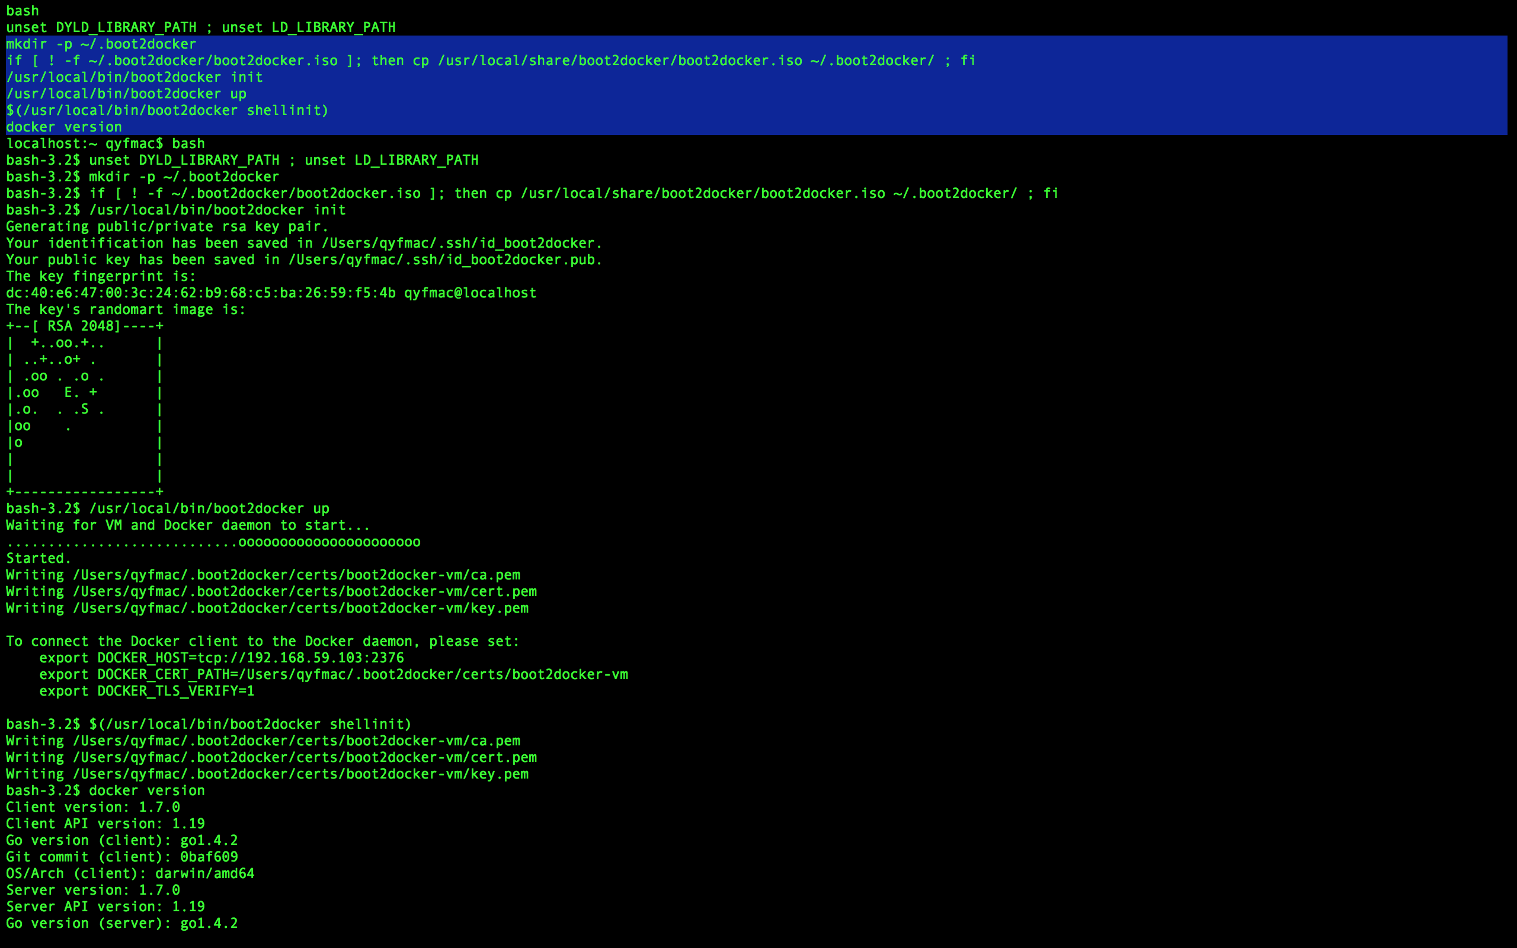The image size is (1517, 948).
Task: Click 'To connect the Docker client' message line
Action: click(263, 642)
